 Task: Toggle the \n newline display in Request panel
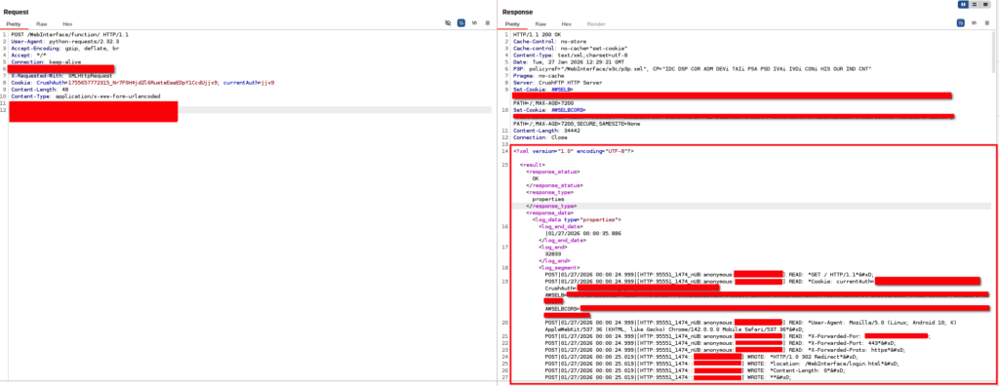pyautogui.click(x=475, y=23)
